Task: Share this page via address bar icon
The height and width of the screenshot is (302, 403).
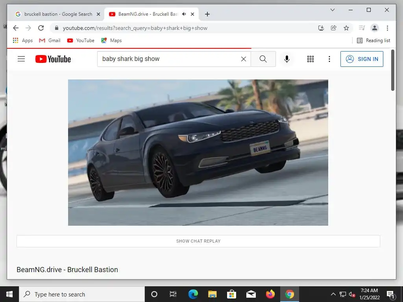Action: coord(334,28)
